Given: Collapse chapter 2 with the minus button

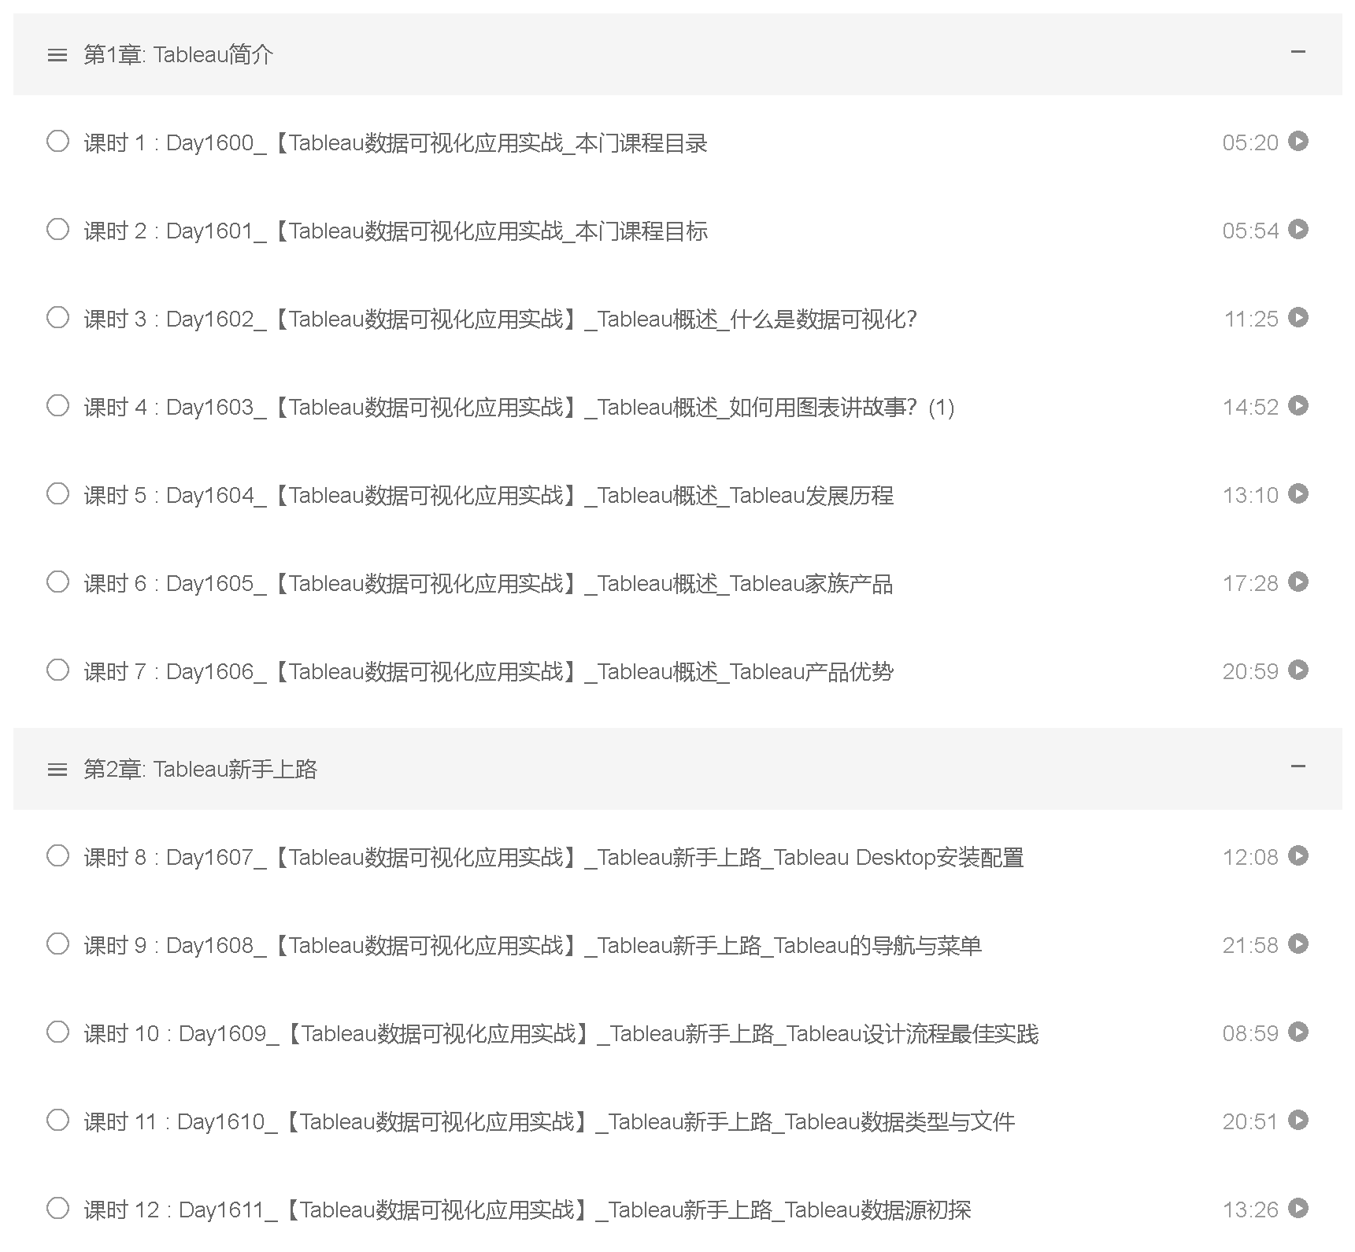Looking at the screenshot, I should [1298, 766].
